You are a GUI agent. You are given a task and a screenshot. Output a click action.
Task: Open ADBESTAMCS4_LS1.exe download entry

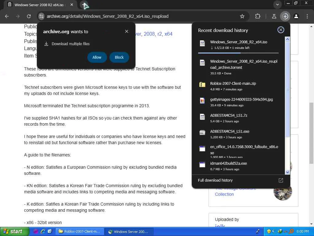(238, 134)
